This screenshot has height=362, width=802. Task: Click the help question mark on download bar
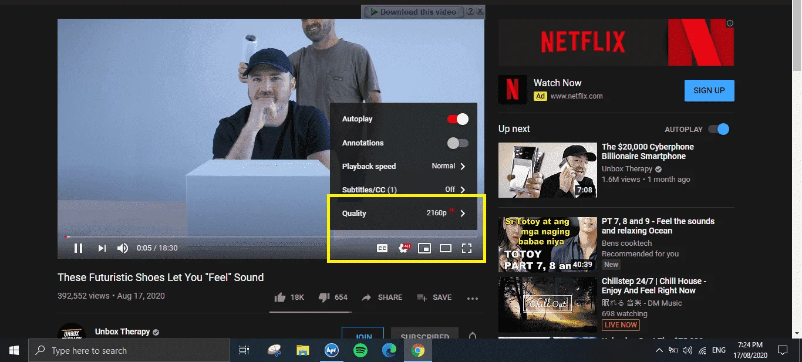tap(470, 12)
